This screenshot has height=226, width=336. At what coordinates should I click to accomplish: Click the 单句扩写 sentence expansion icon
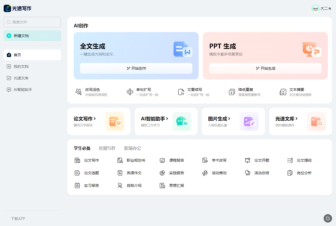point(130,92)
